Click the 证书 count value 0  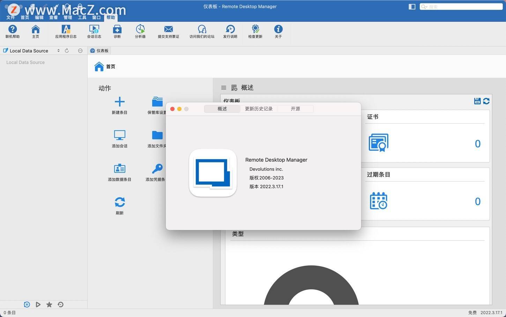pyautogui.click(x=478, y=144)
